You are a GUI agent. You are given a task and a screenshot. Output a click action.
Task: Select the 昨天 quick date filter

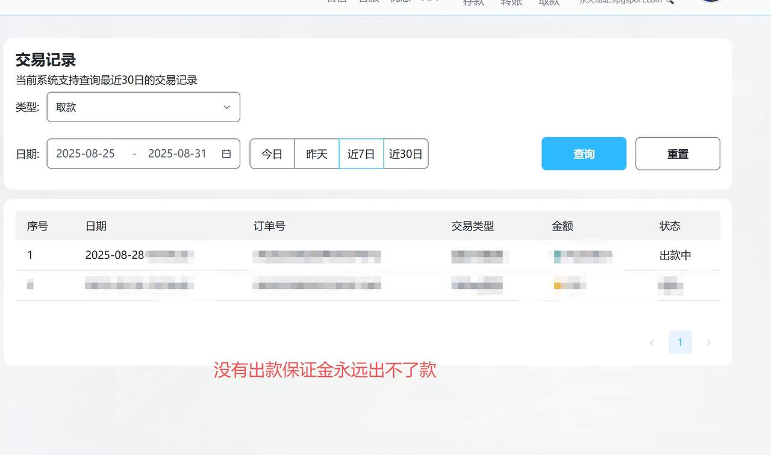click(317, 154)
